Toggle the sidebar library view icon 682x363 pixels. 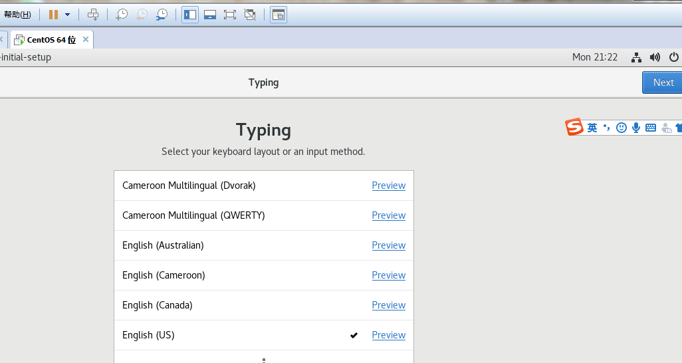[190, 15]
